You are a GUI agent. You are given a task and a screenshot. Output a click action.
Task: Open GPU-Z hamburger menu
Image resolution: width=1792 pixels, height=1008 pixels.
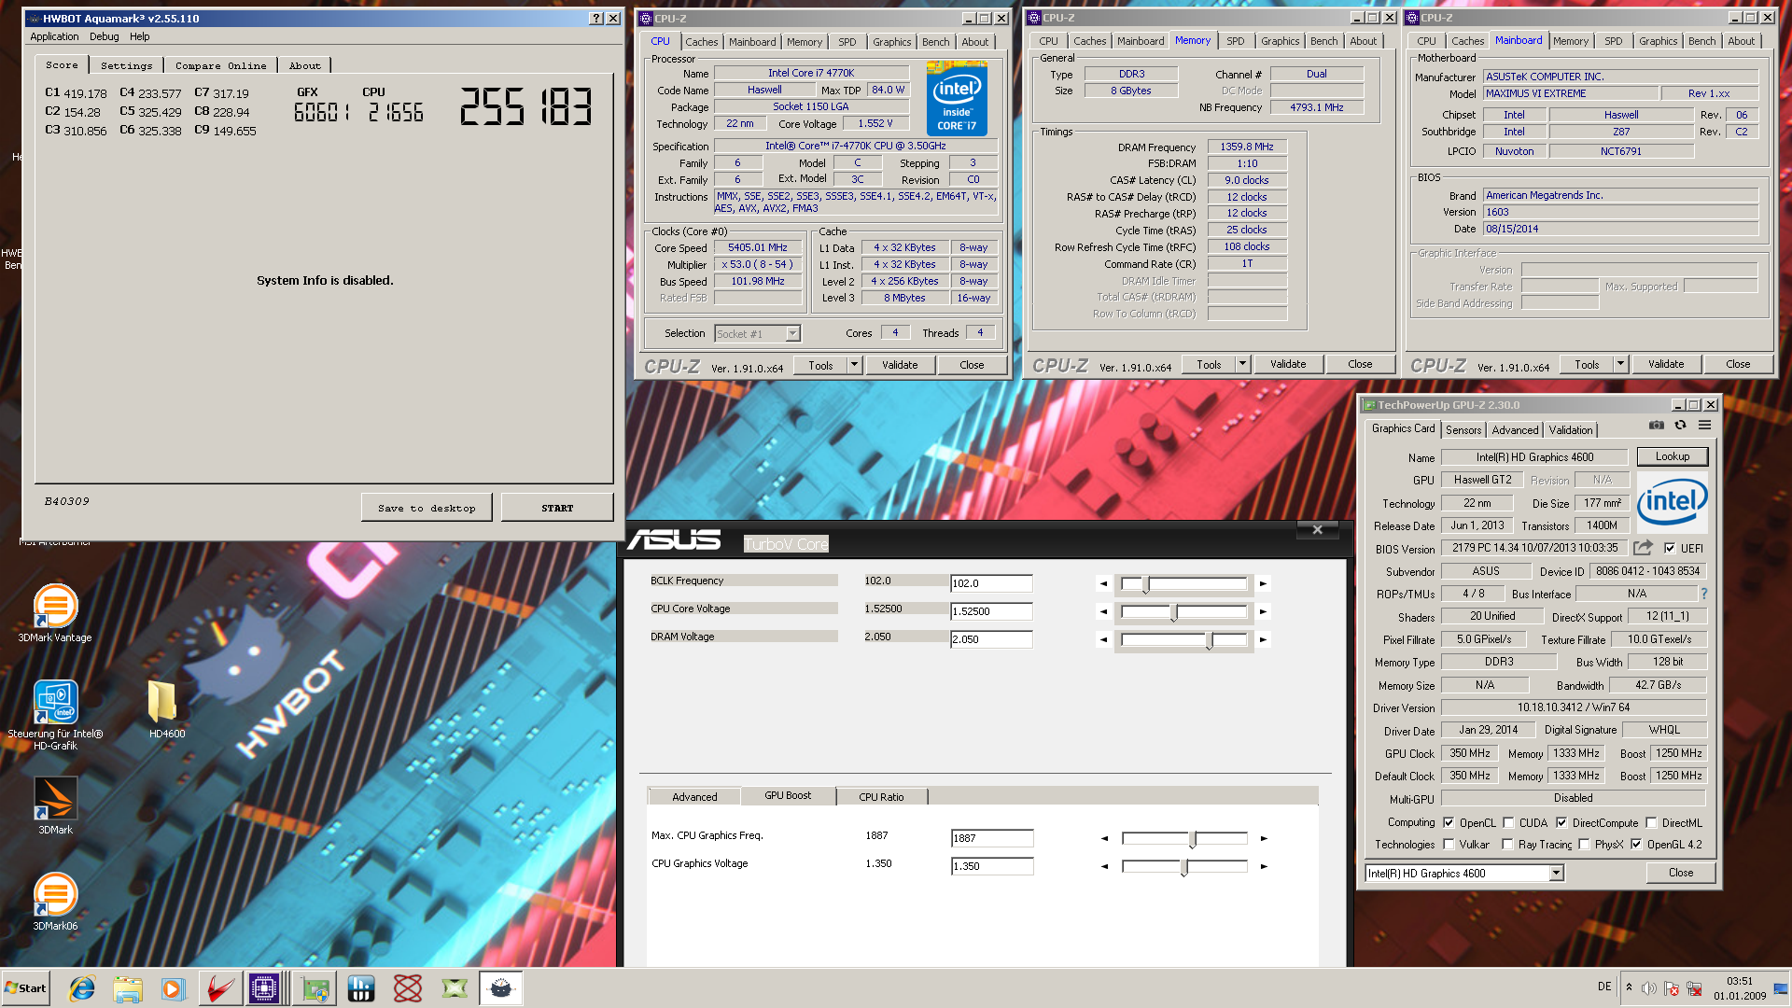1704,426
